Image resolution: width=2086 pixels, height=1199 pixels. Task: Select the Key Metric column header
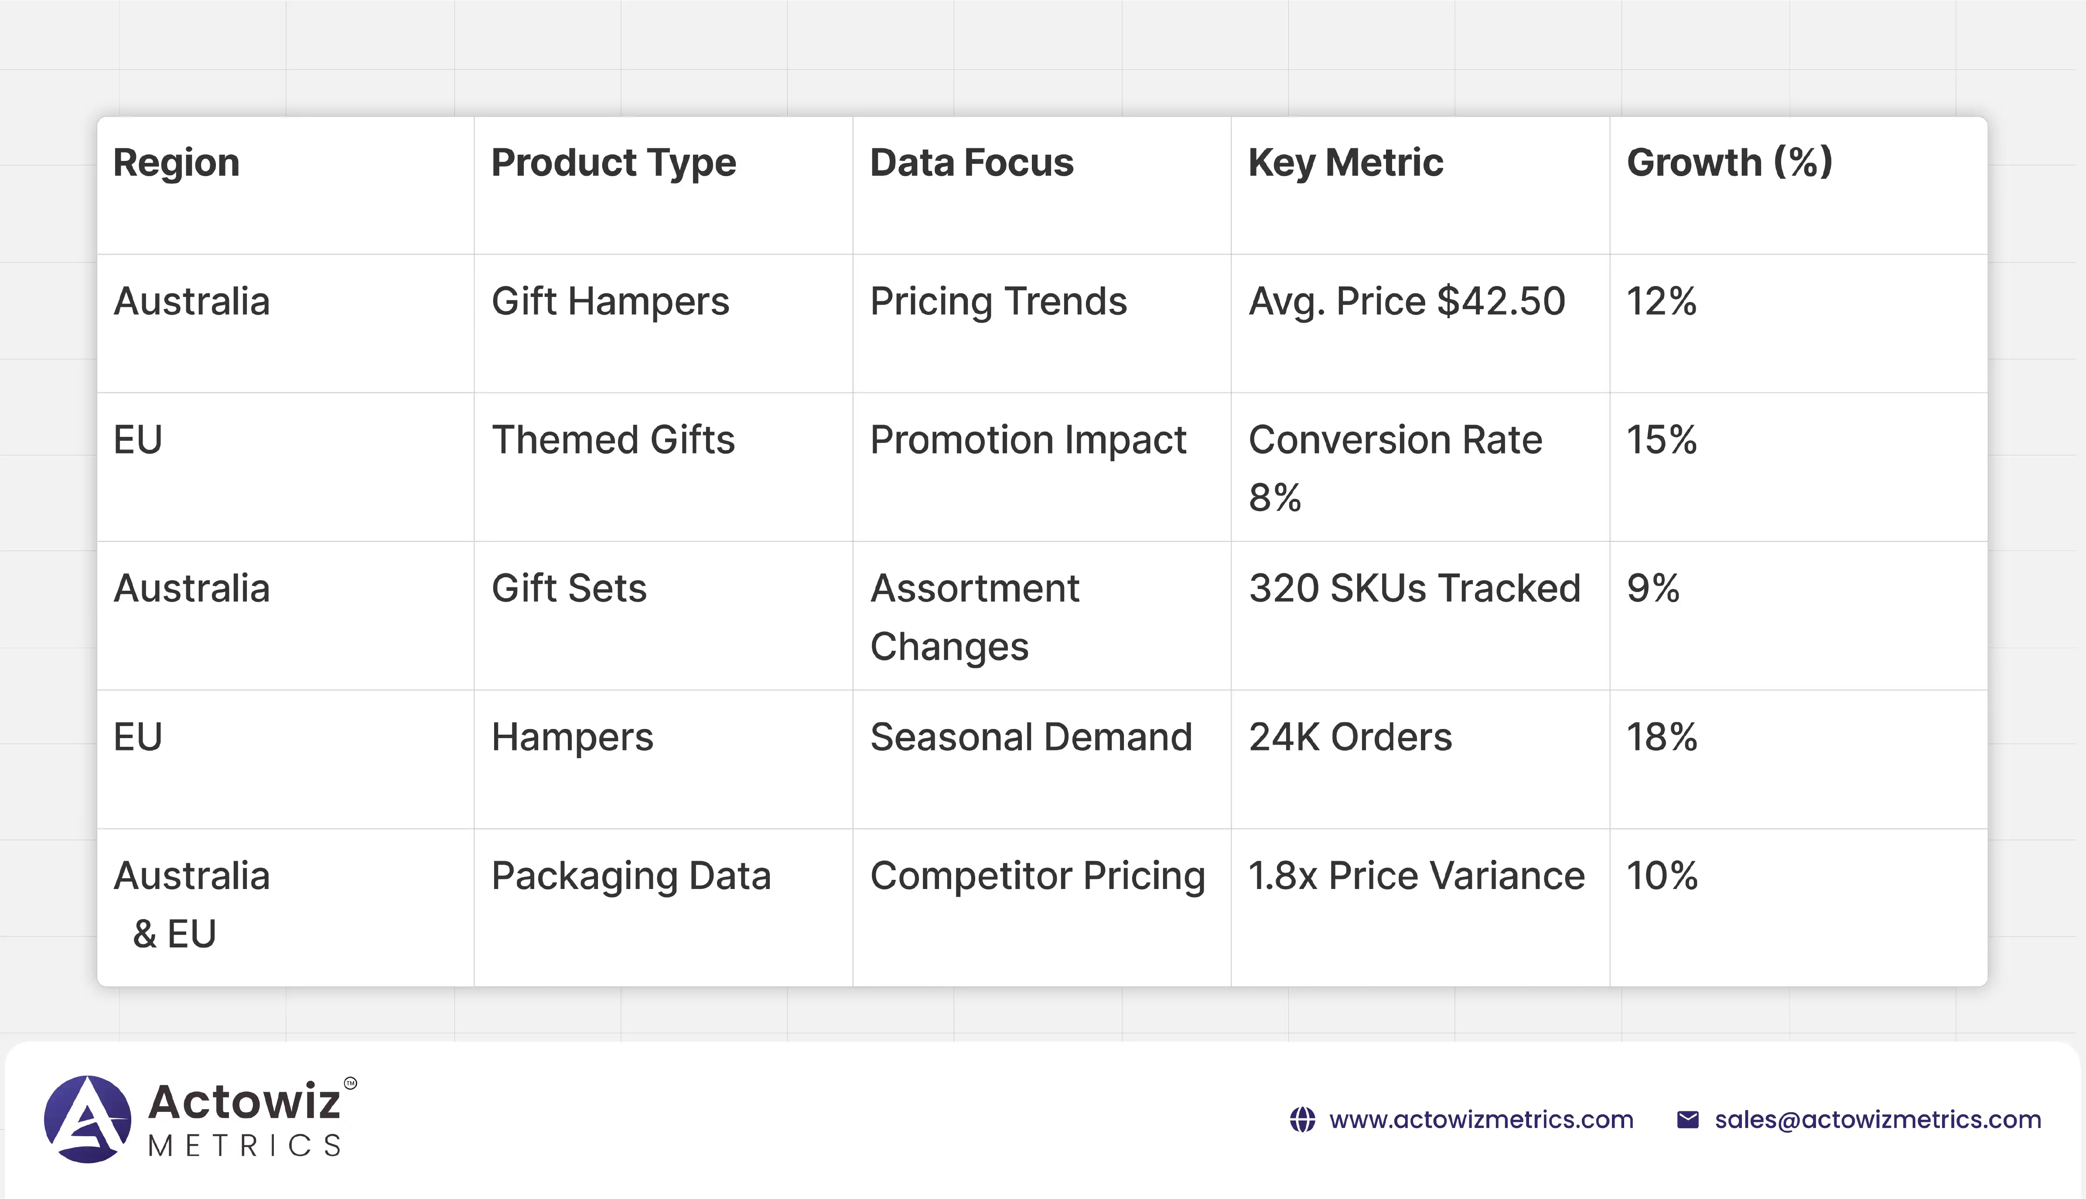[1345, 162]
